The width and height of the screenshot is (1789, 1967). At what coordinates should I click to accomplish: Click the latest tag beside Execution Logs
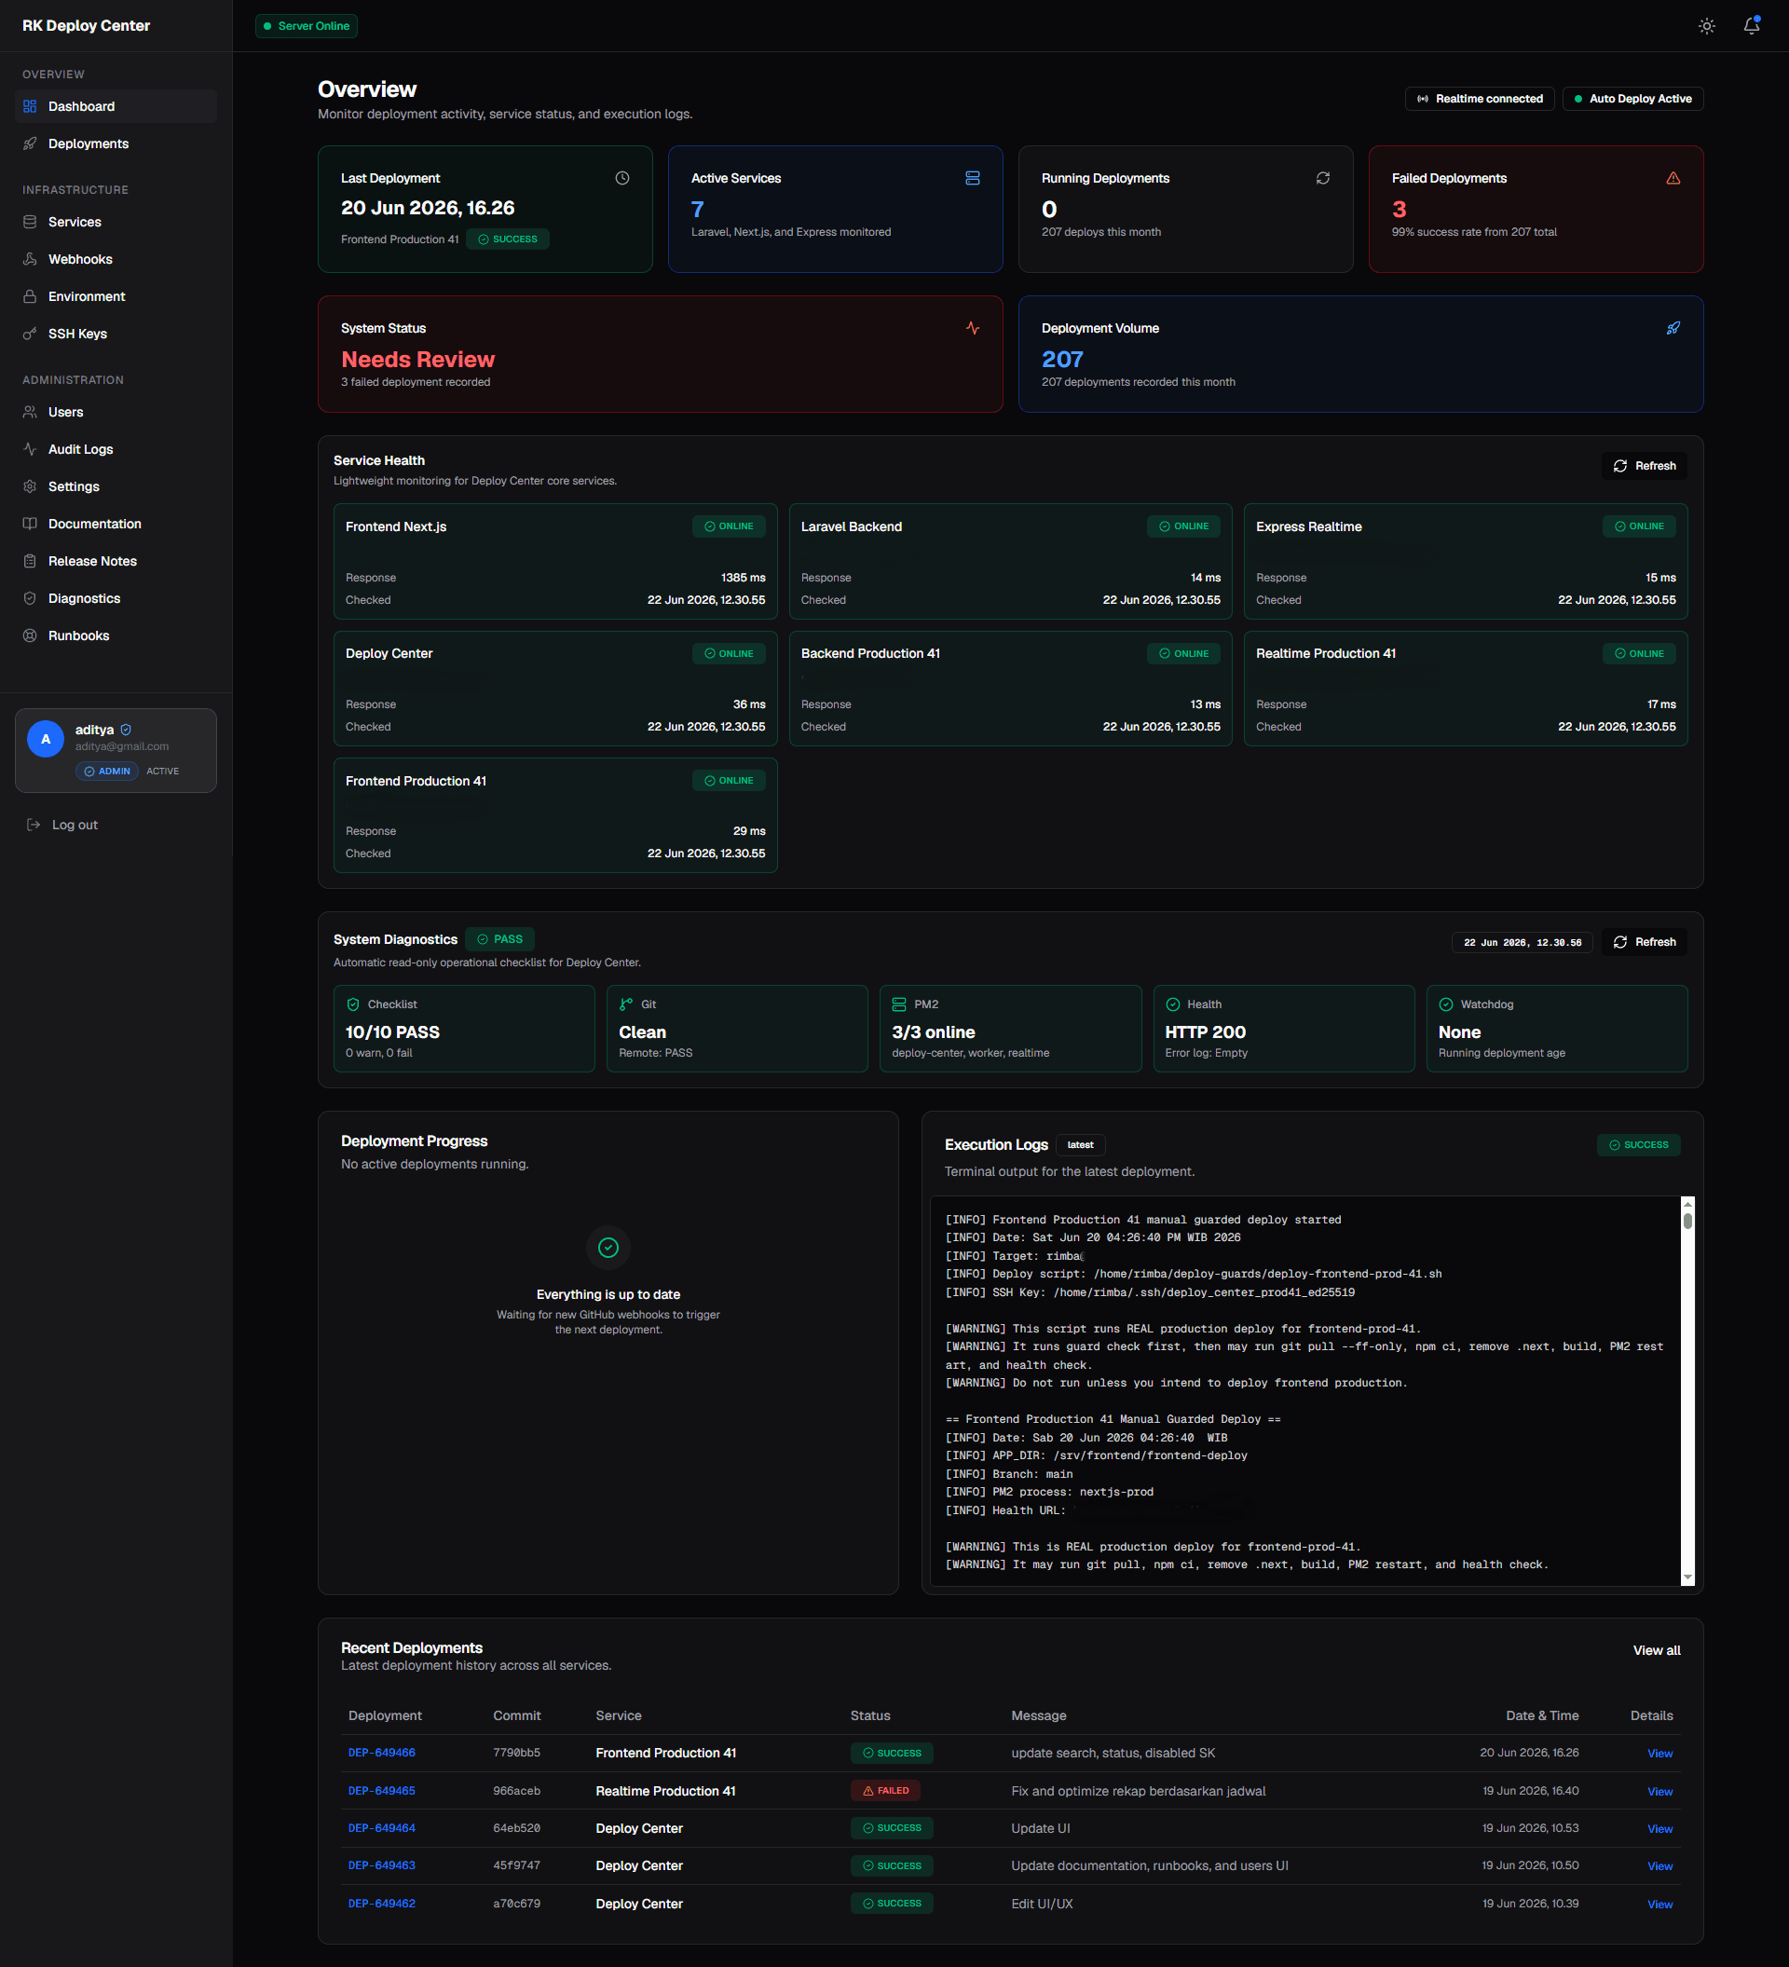tap(1080, 1144)
